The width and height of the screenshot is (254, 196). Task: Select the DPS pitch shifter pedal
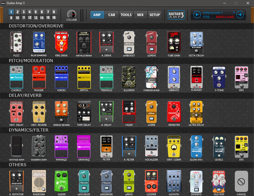coord(241,77)
